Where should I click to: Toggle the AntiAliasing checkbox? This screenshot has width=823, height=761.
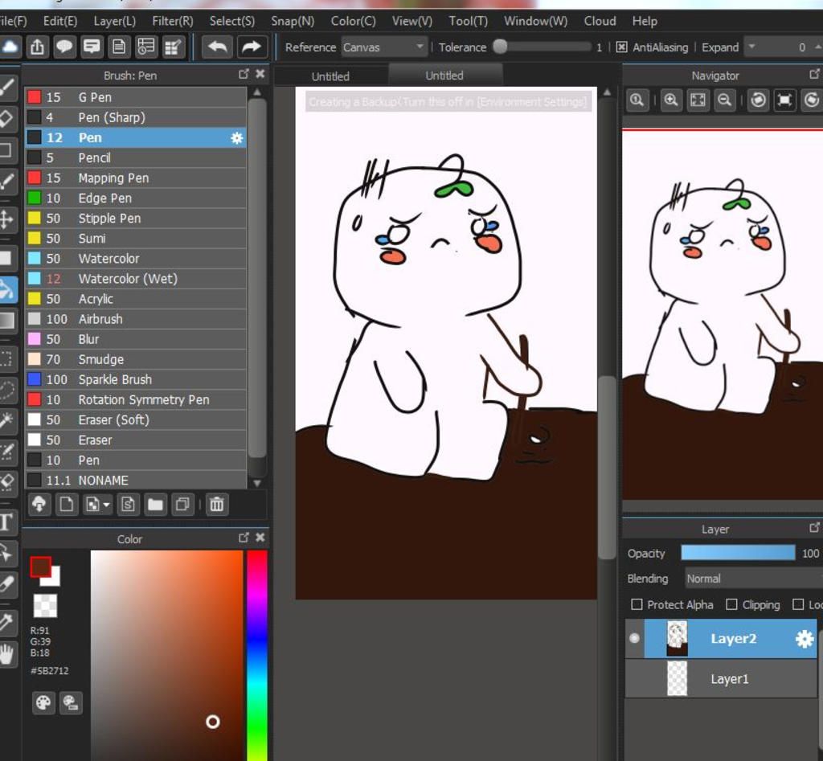coord(621,47)
